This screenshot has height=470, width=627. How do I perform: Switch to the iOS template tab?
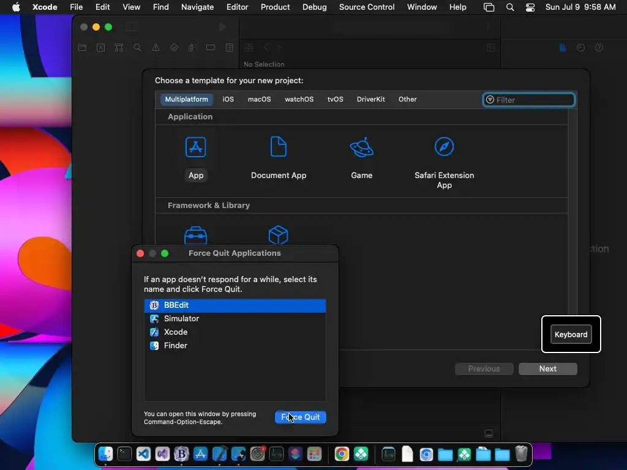228,99
